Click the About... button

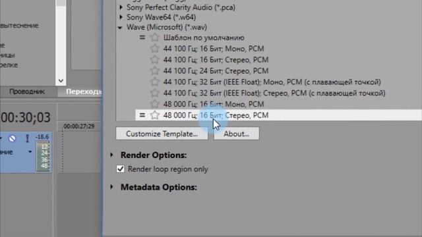point(236,134)
